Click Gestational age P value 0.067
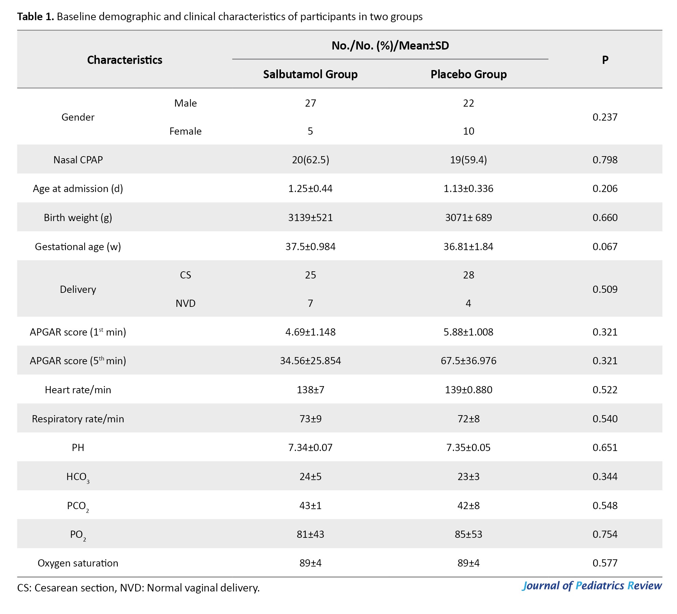The image size is (677, 614). [x=605, y=246]
